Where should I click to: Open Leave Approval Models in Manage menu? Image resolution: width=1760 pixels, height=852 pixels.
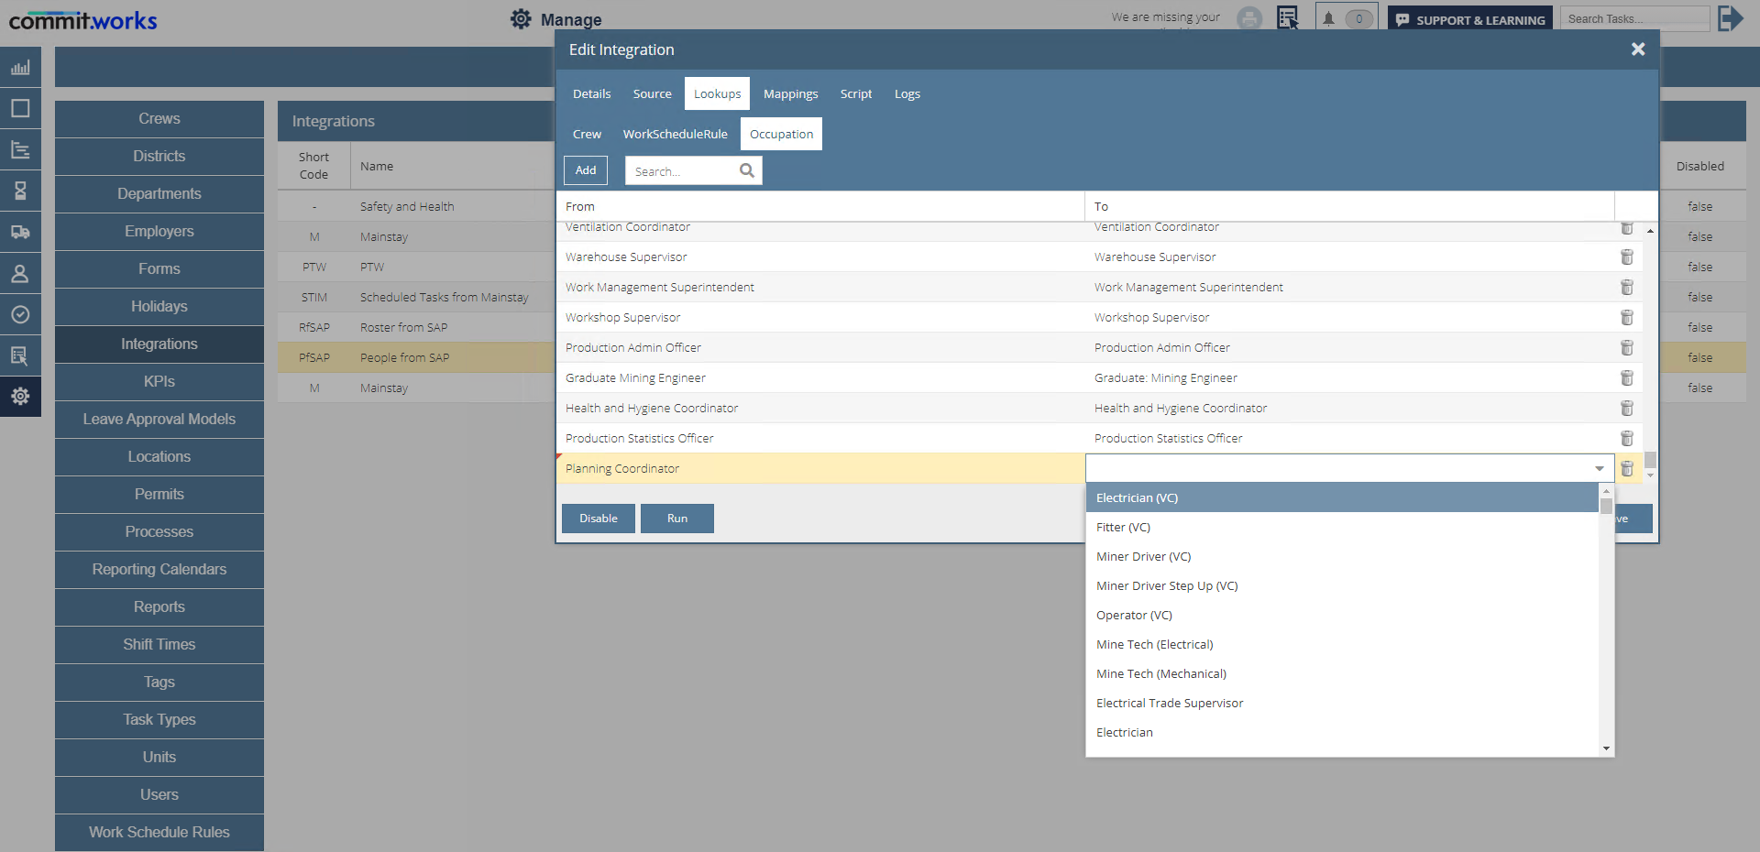click(159, 420)
